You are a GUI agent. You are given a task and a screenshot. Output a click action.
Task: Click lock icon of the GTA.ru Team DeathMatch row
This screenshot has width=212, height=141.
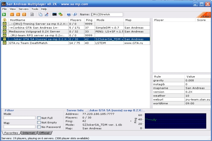pos(5,43)
